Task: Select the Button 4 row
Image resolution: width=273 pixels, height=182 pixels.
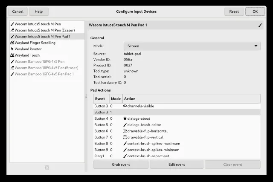Action: [x=177, y=118]
